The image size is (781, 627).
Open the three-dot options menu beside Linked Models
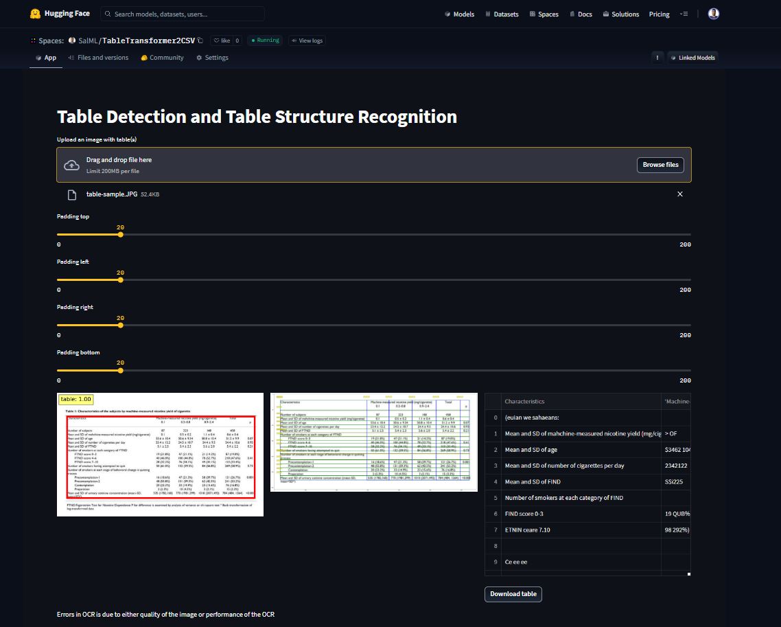657,58
